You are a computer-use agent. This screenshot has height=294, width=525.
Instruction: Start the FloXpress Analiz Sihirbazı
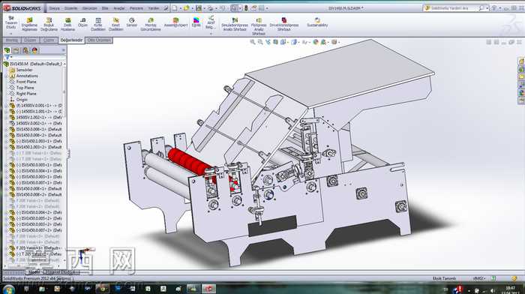point(259,26)
